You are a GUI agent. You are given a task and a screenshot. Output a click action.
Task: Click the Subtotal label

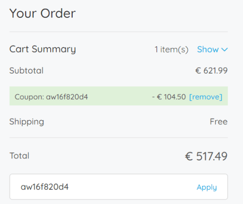tap(27, 71)
